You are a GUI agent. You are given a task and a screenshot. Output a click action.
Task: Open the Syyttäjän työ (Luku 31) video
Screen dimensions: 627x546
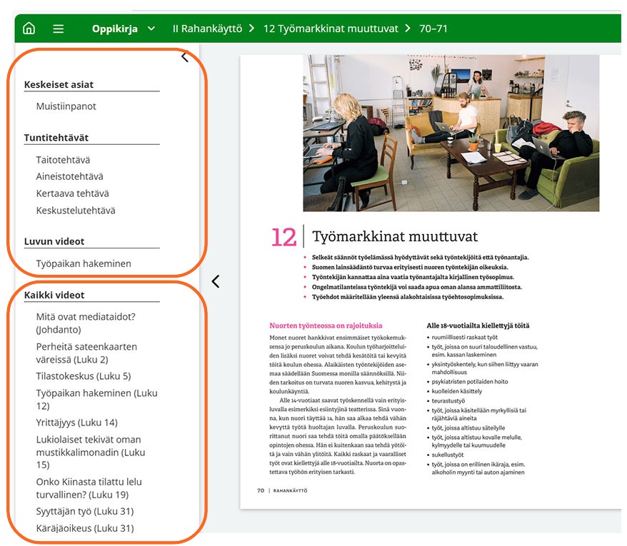click(85, 511)
